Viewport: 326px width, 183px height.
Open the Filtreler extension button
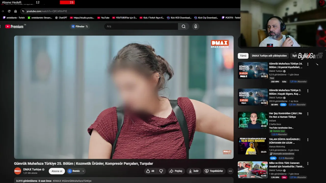click(x=80, y=26)
